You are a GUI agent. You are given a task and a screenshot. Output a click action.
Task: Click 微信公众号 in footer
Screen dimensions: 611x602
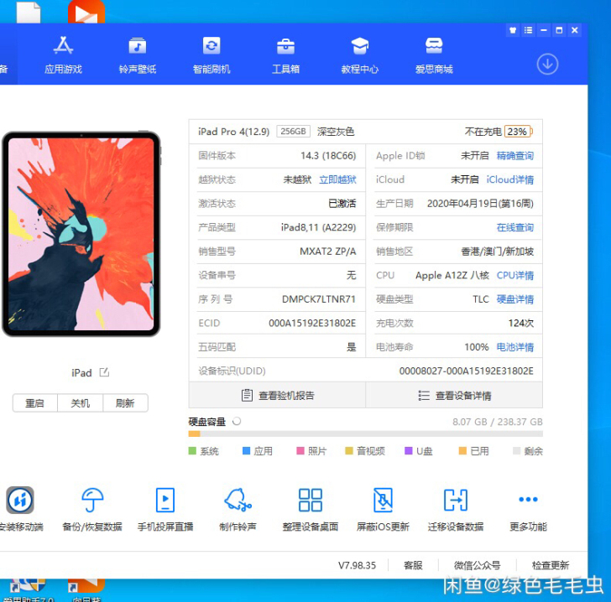[477, 565]
